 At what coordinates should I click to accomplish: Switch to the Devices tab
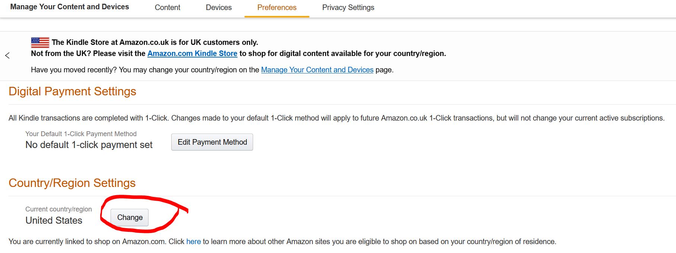[x=219, y=7]
